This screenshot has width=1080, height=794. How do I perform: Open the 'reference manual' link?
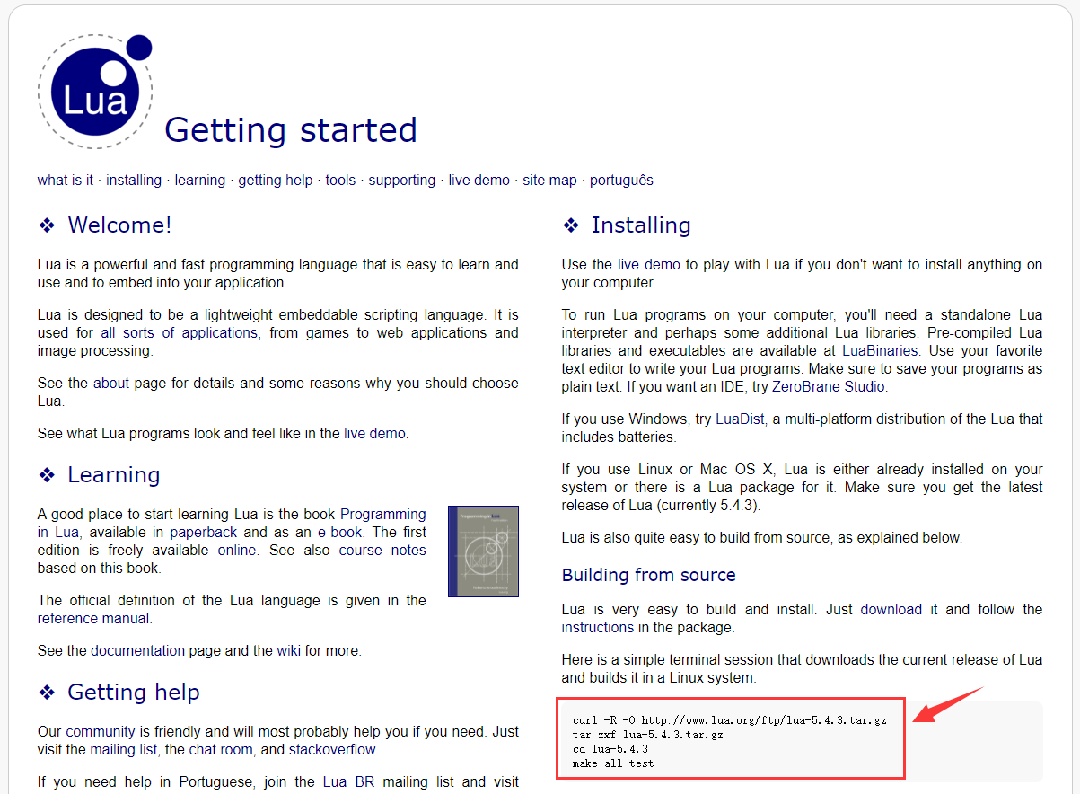[93, 618]
